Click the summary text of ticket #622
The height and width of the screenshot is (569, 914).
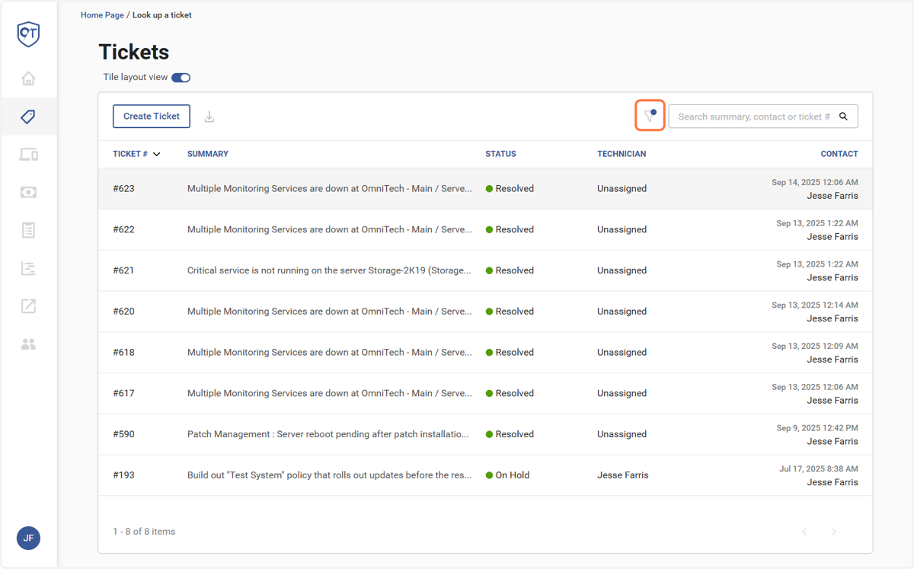click(329, 230)
